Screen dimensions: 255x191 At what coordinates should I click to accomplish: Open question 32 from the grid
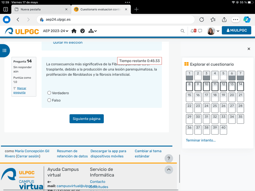point(215,119)
